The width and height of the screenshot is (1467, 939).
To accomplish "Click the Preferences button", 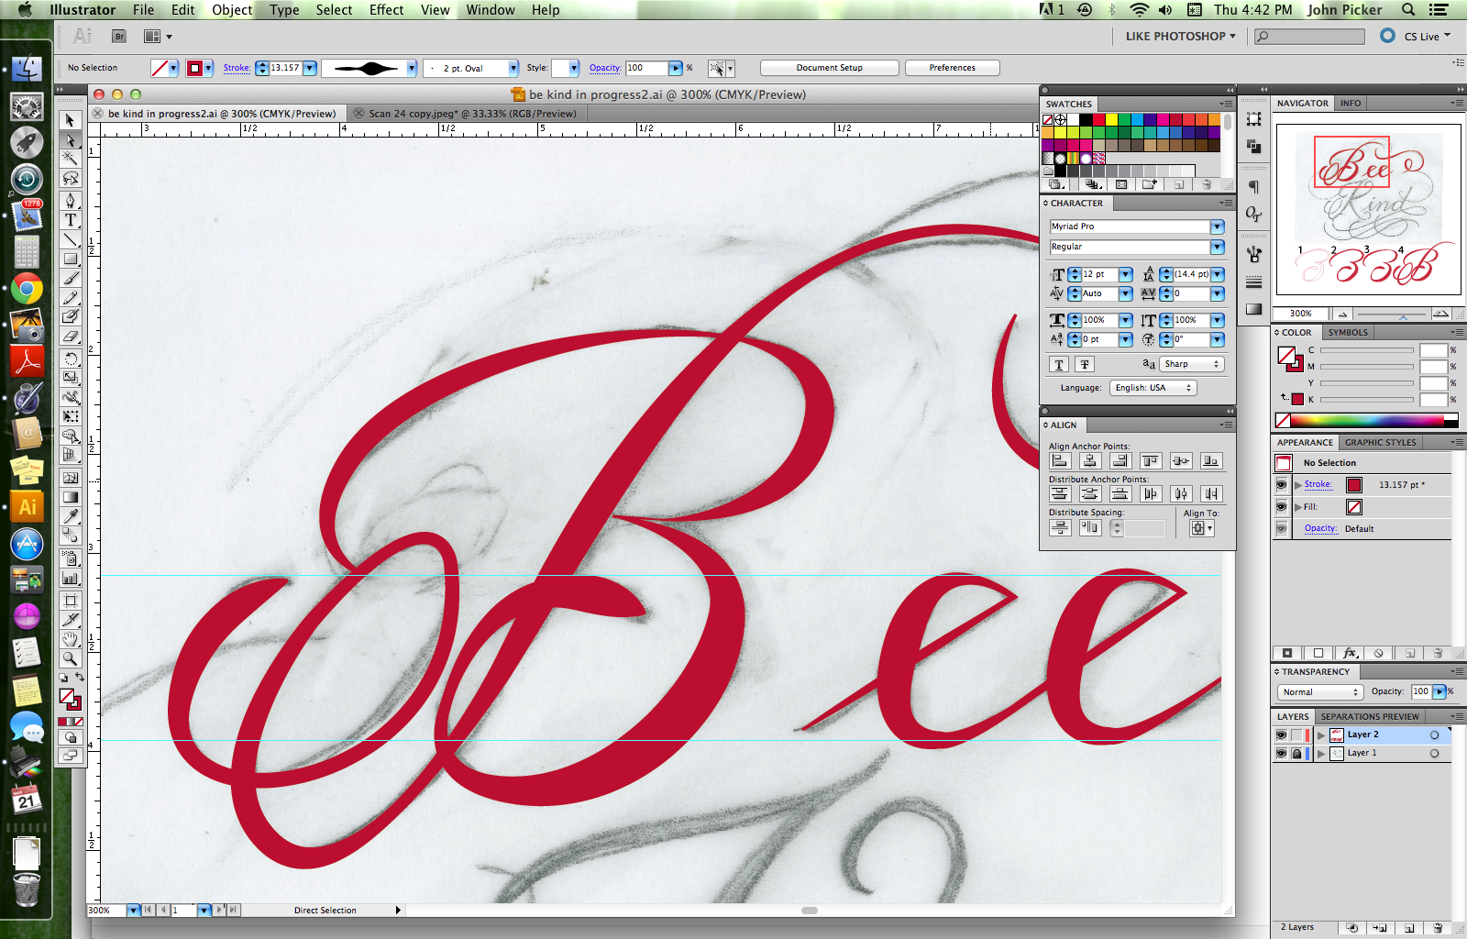I will (x=952, y=68).
